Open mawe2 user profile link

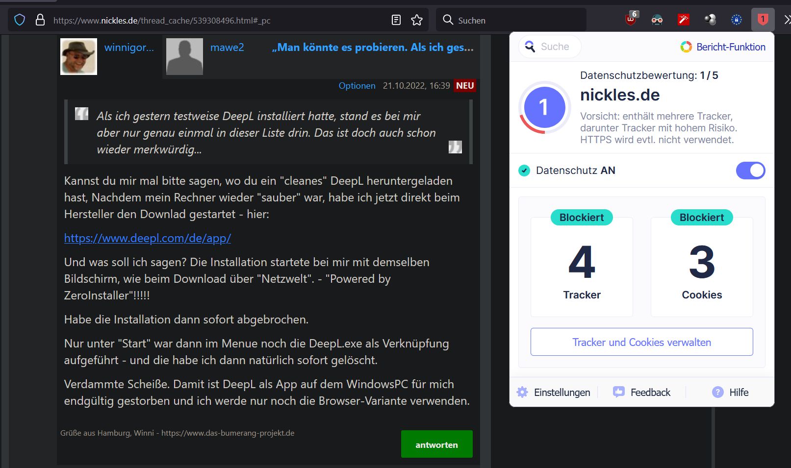[x=227, y=48]
